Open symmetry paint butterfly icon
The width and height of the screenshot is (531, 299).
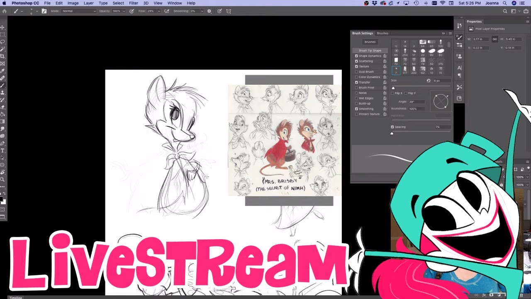tap(229, 11)
